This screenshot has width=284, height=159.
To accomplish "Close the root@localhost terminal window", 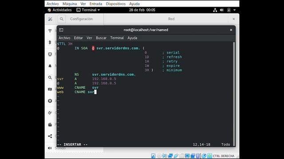I will tap(231, 30).
